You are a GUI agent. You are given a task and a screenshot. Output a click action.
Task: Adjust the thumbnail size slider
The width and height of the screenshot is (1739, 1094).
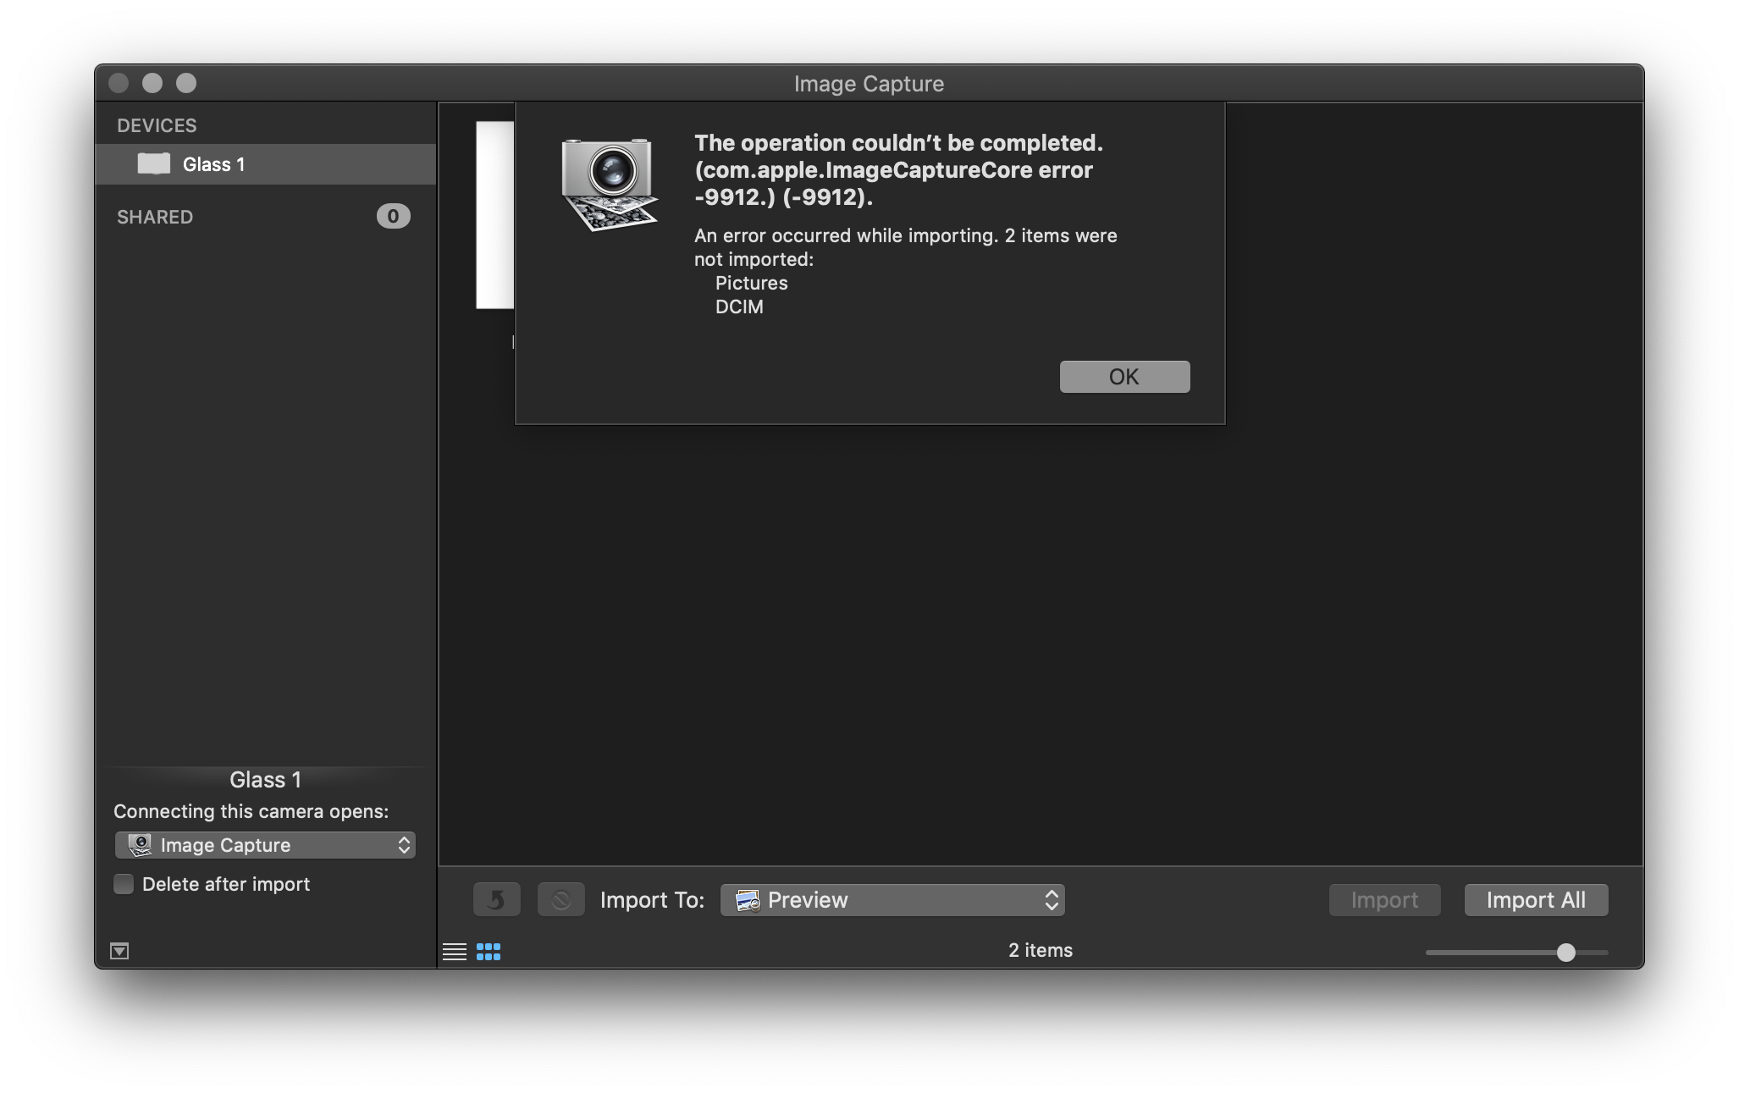point(1565,953)
